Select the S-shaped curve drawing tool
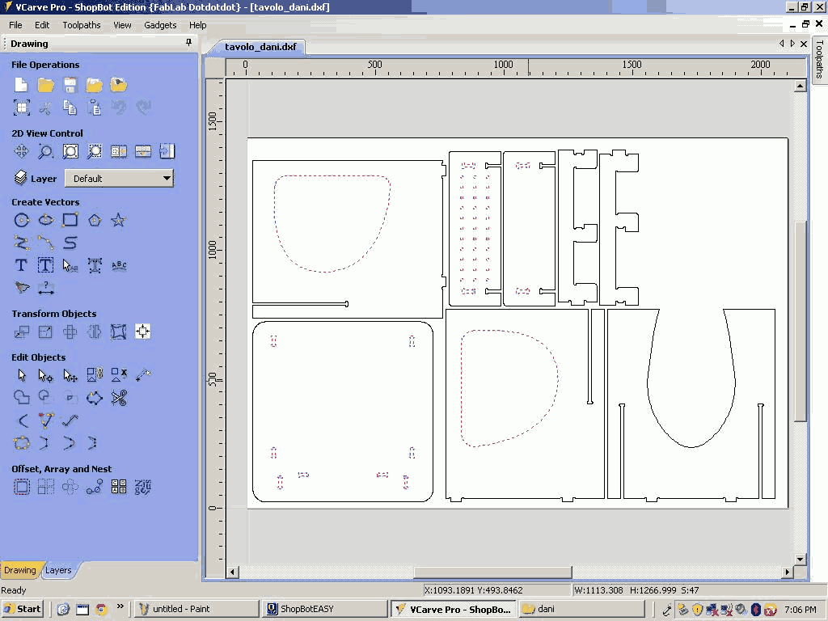Screen dimensions: 828x621 (70, 243)
